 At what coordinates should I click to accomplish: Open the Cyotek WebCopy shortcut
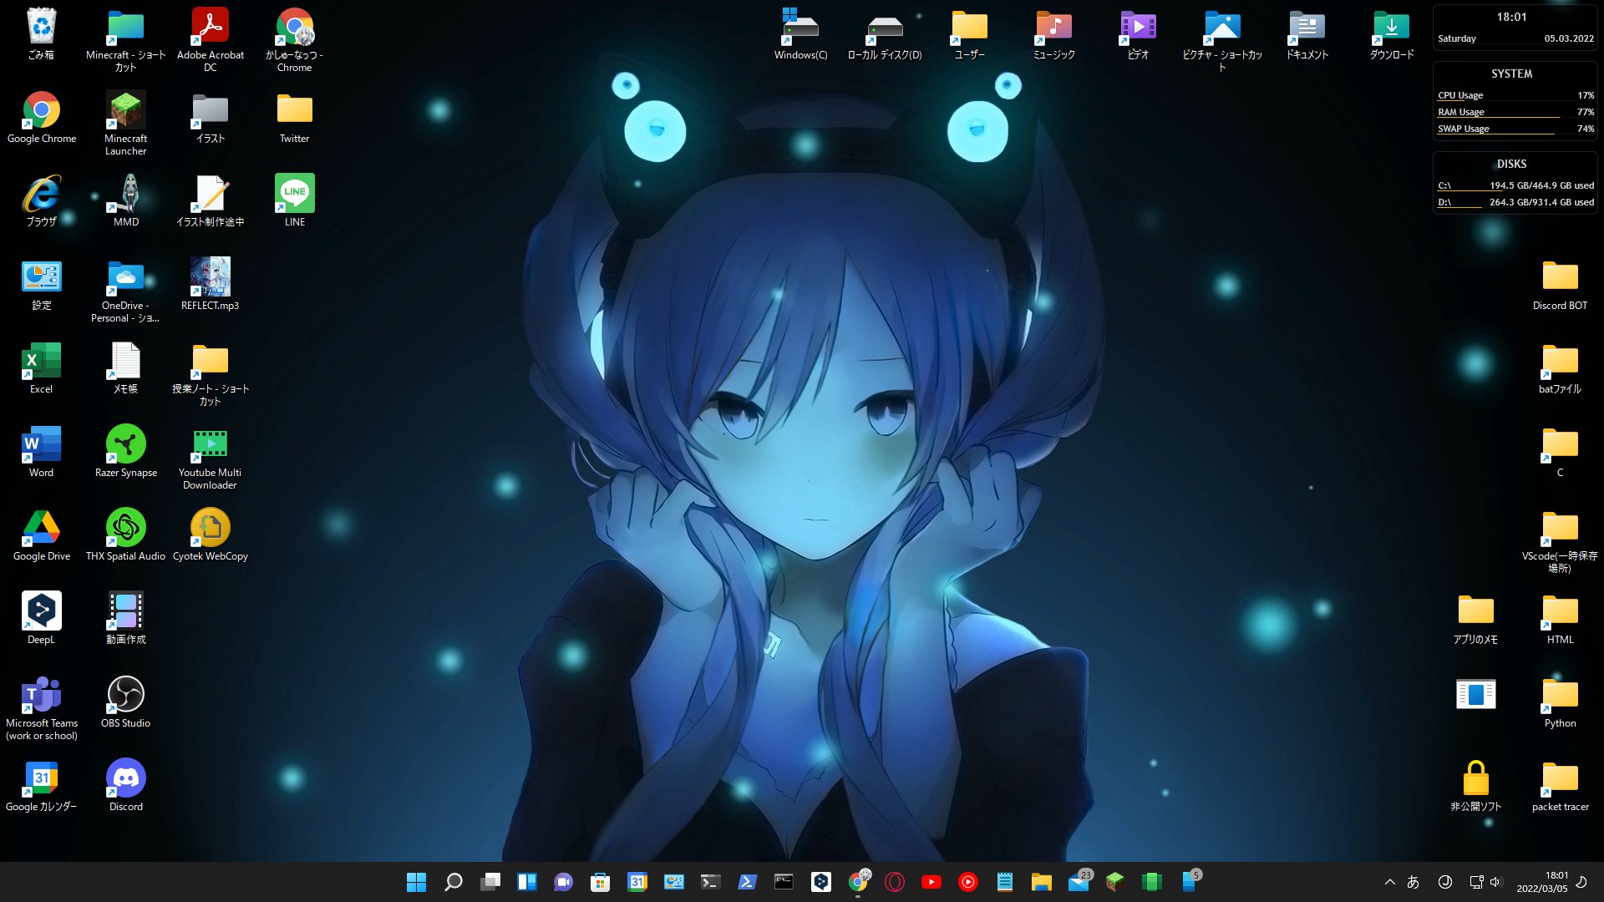(210, 536)
